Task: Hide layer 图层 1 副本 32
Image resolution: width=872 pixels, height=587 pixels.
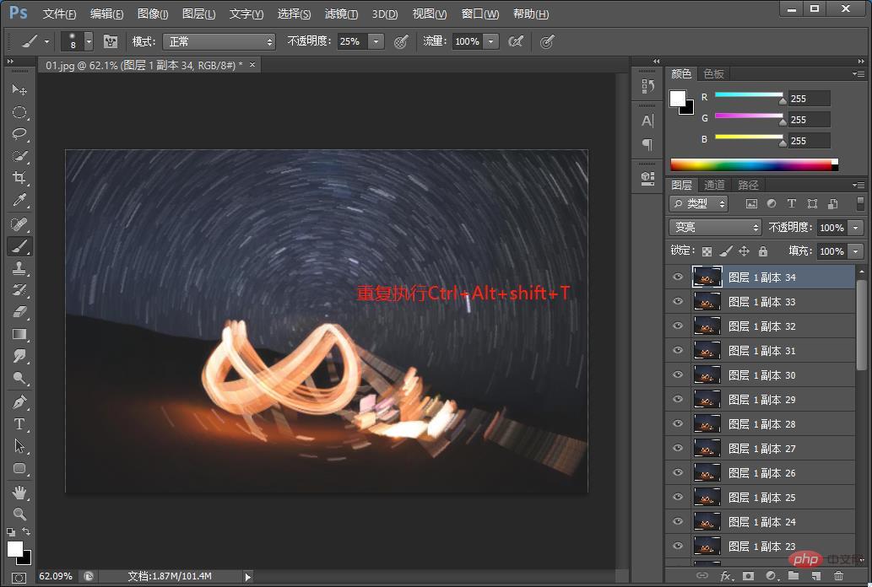Action: pyautogui.click(x=677, y=326)
